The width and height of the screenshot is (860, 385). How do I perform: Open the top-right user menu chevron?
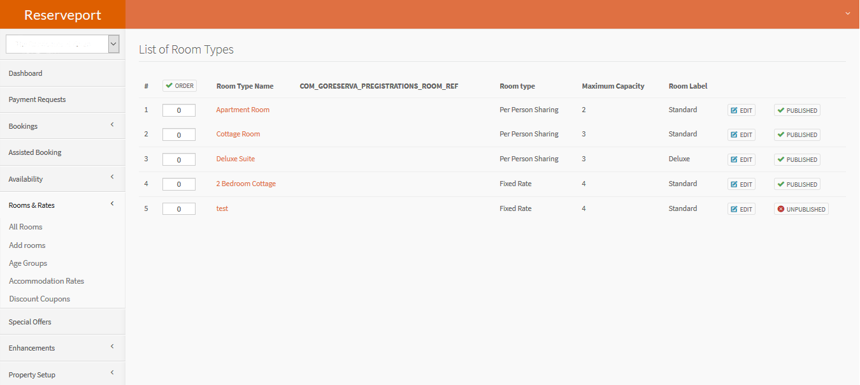tap(847, 13)
